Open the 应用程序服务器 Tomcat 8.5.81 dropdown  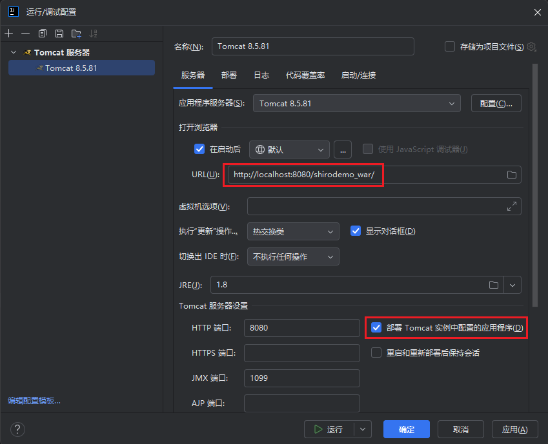click(x=357, y=103)
